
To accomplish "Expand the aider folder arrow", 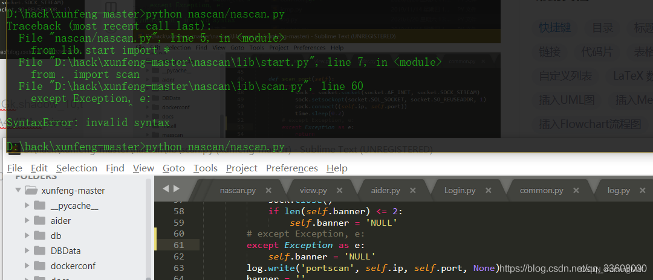I will (27, 220).
